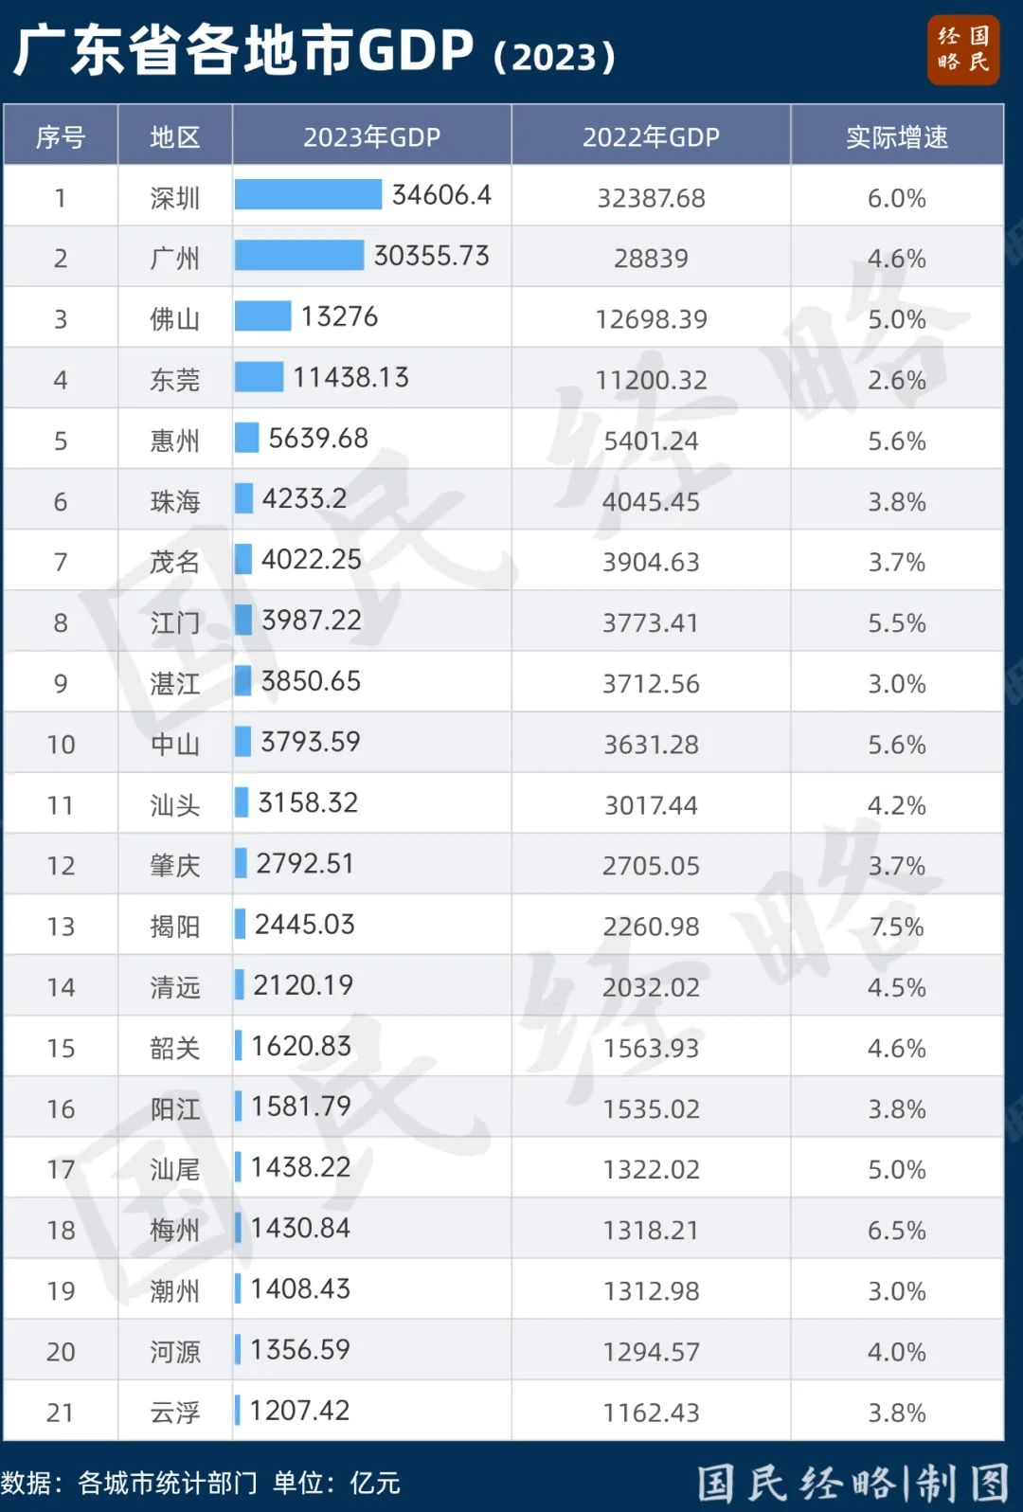Click the 34606.4 GDP value

tap(441, 195)
